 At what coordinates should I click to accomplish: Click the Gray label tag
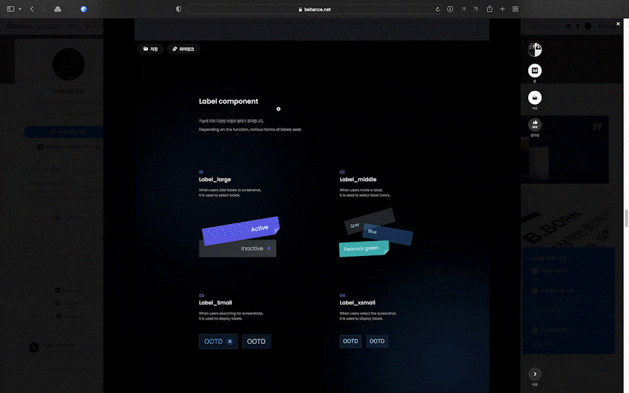[x=369, y=221]
